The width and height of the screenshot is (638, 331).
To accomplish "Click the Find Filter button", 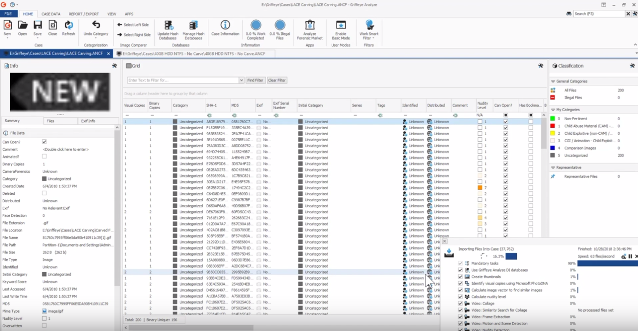I will [x=255, y=80].
